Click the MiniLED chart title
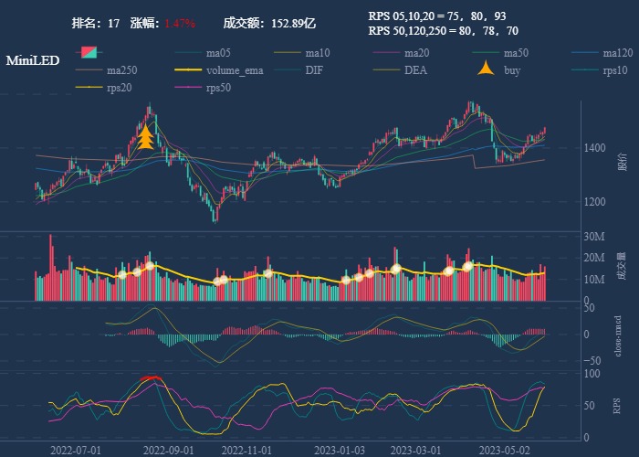 [33, 60]
